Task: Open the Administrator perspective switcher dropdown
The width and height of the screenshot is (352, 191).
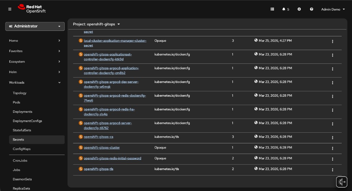Action: click(35, 26)
